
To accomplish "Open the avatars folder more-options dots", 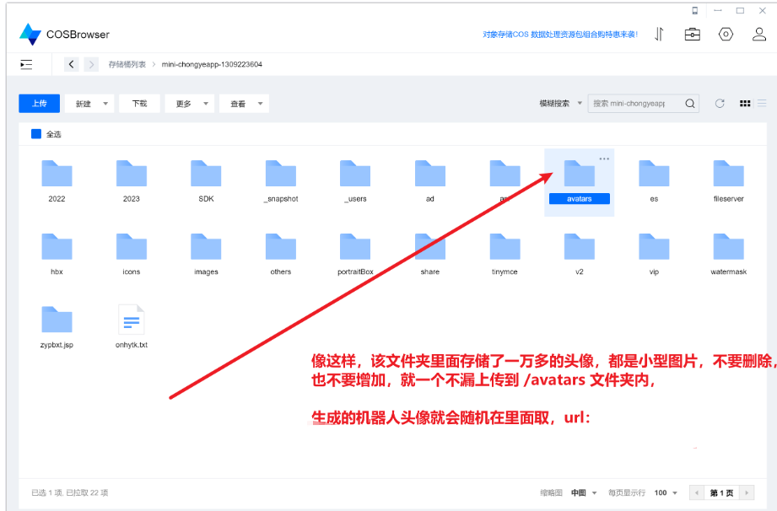I will click(604, 159).
